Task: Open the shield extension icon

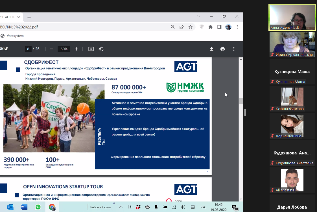Action: (202, 27)
